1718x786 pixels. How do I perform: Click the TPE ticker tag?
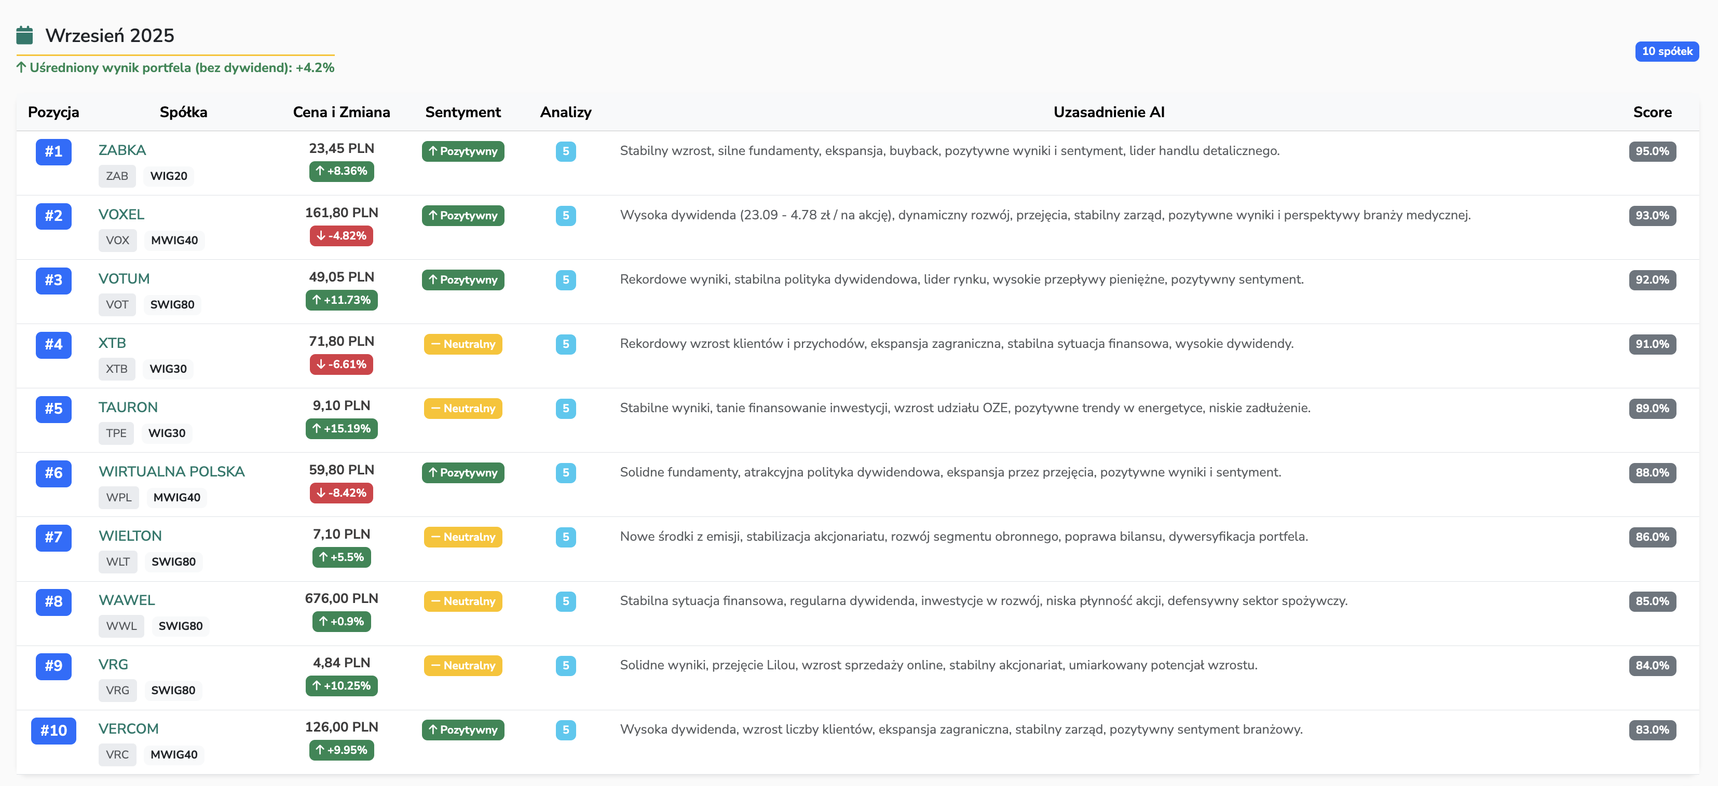pos(116,433)
